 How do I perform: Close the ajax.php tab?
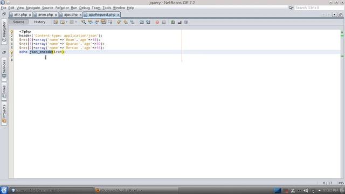click(x=80, y=15)
